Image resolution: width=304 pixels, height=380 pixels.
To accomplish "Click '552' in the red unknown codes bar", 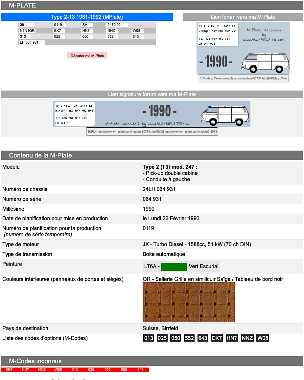I will [x=124, y=369].
